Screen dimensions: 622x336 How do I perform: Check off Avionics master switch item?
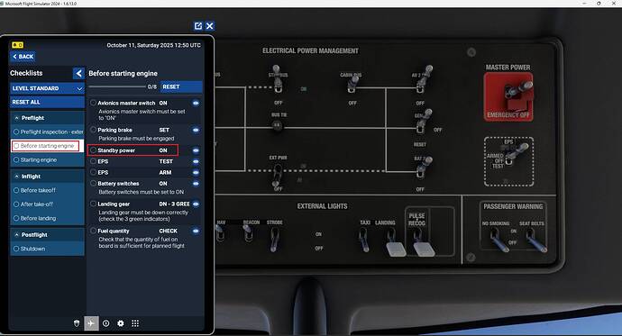click(x=93, y=103)
